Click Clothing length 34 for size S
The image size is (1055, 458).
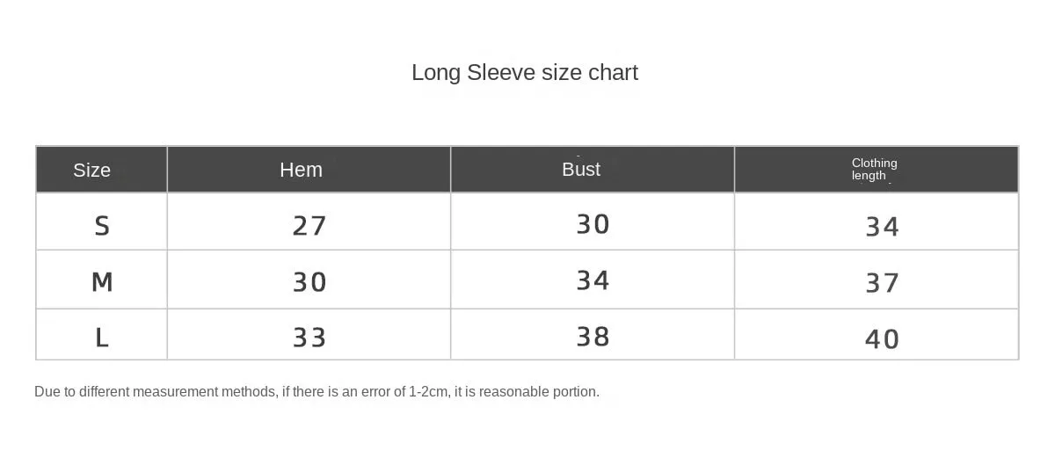click(x=883, y=227)
